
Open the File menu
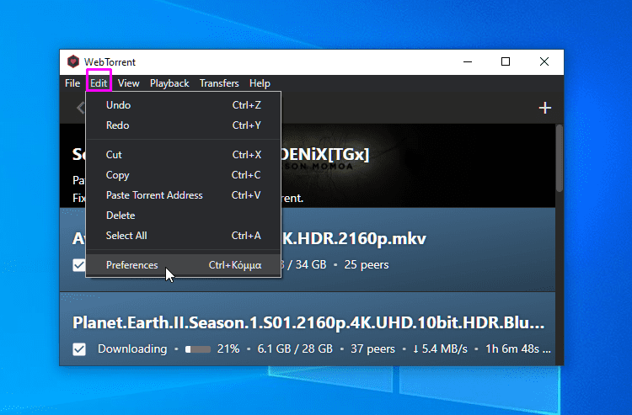tap(72, 83)
